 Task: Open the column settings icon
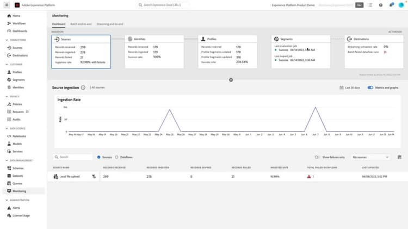[x=399, y=157]
